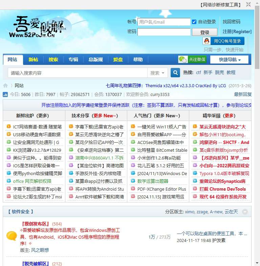Click rank icon beside KK浏览器V3.2.7
Screen dimensions: 260x266
(9, 150)
